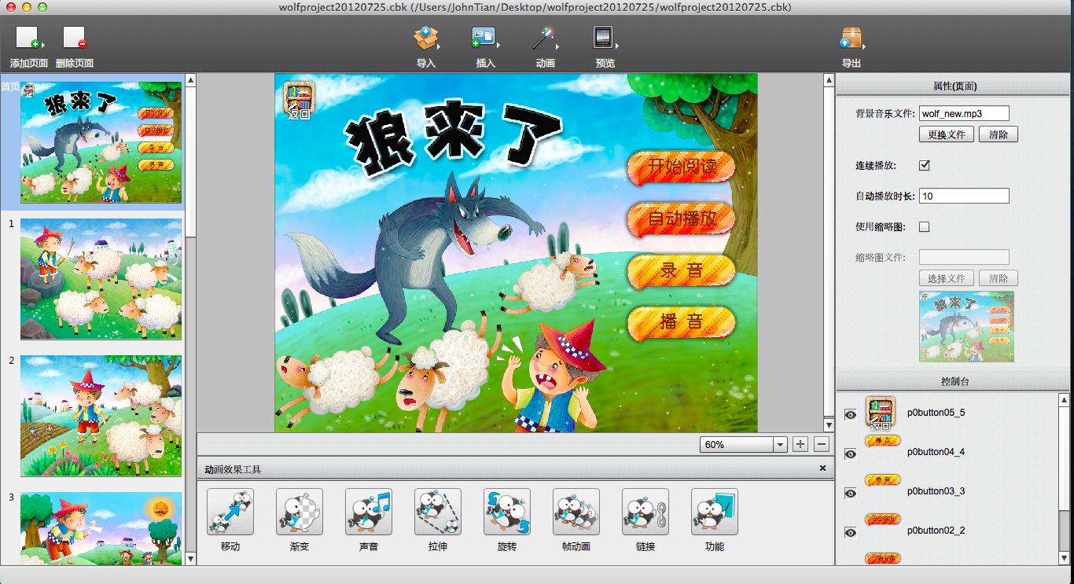Screen dimensions: 1074x584
Task: Click the 添加页面 (add page) icon
Action: (x=28, y=38)
